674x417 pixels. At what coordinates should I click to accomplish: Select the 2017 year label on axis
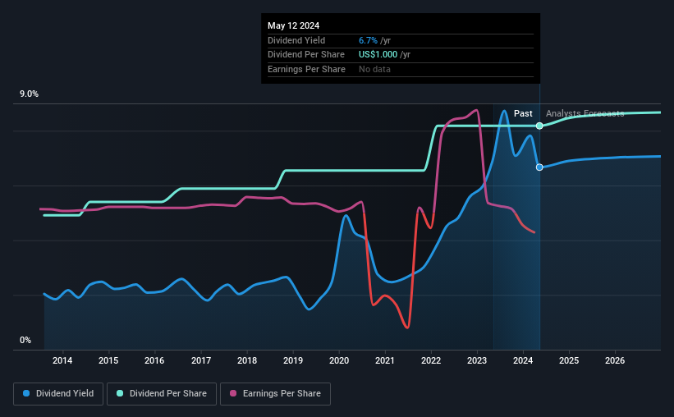201,360
